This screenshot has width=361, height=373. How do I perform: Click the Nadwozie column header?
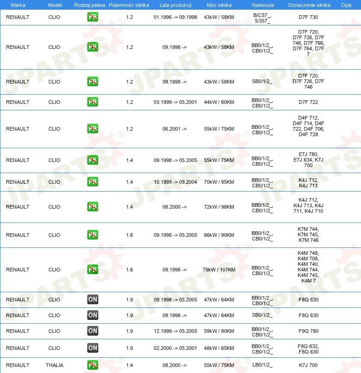[263, 5]
